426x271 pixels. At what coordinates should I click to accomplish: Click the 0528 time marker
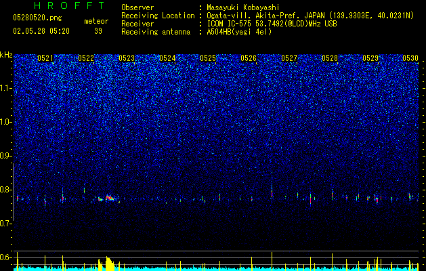[330, 58]
